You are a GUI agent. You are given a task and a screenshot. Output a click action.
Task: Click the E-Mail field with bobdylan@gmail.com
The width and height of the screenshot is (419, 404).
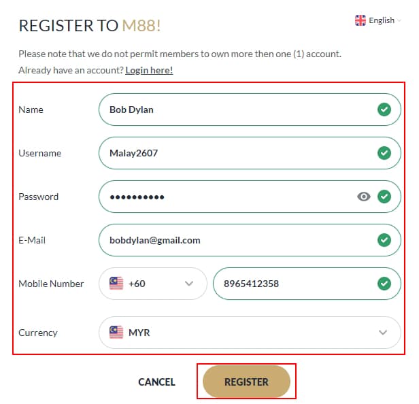point(231,240)
